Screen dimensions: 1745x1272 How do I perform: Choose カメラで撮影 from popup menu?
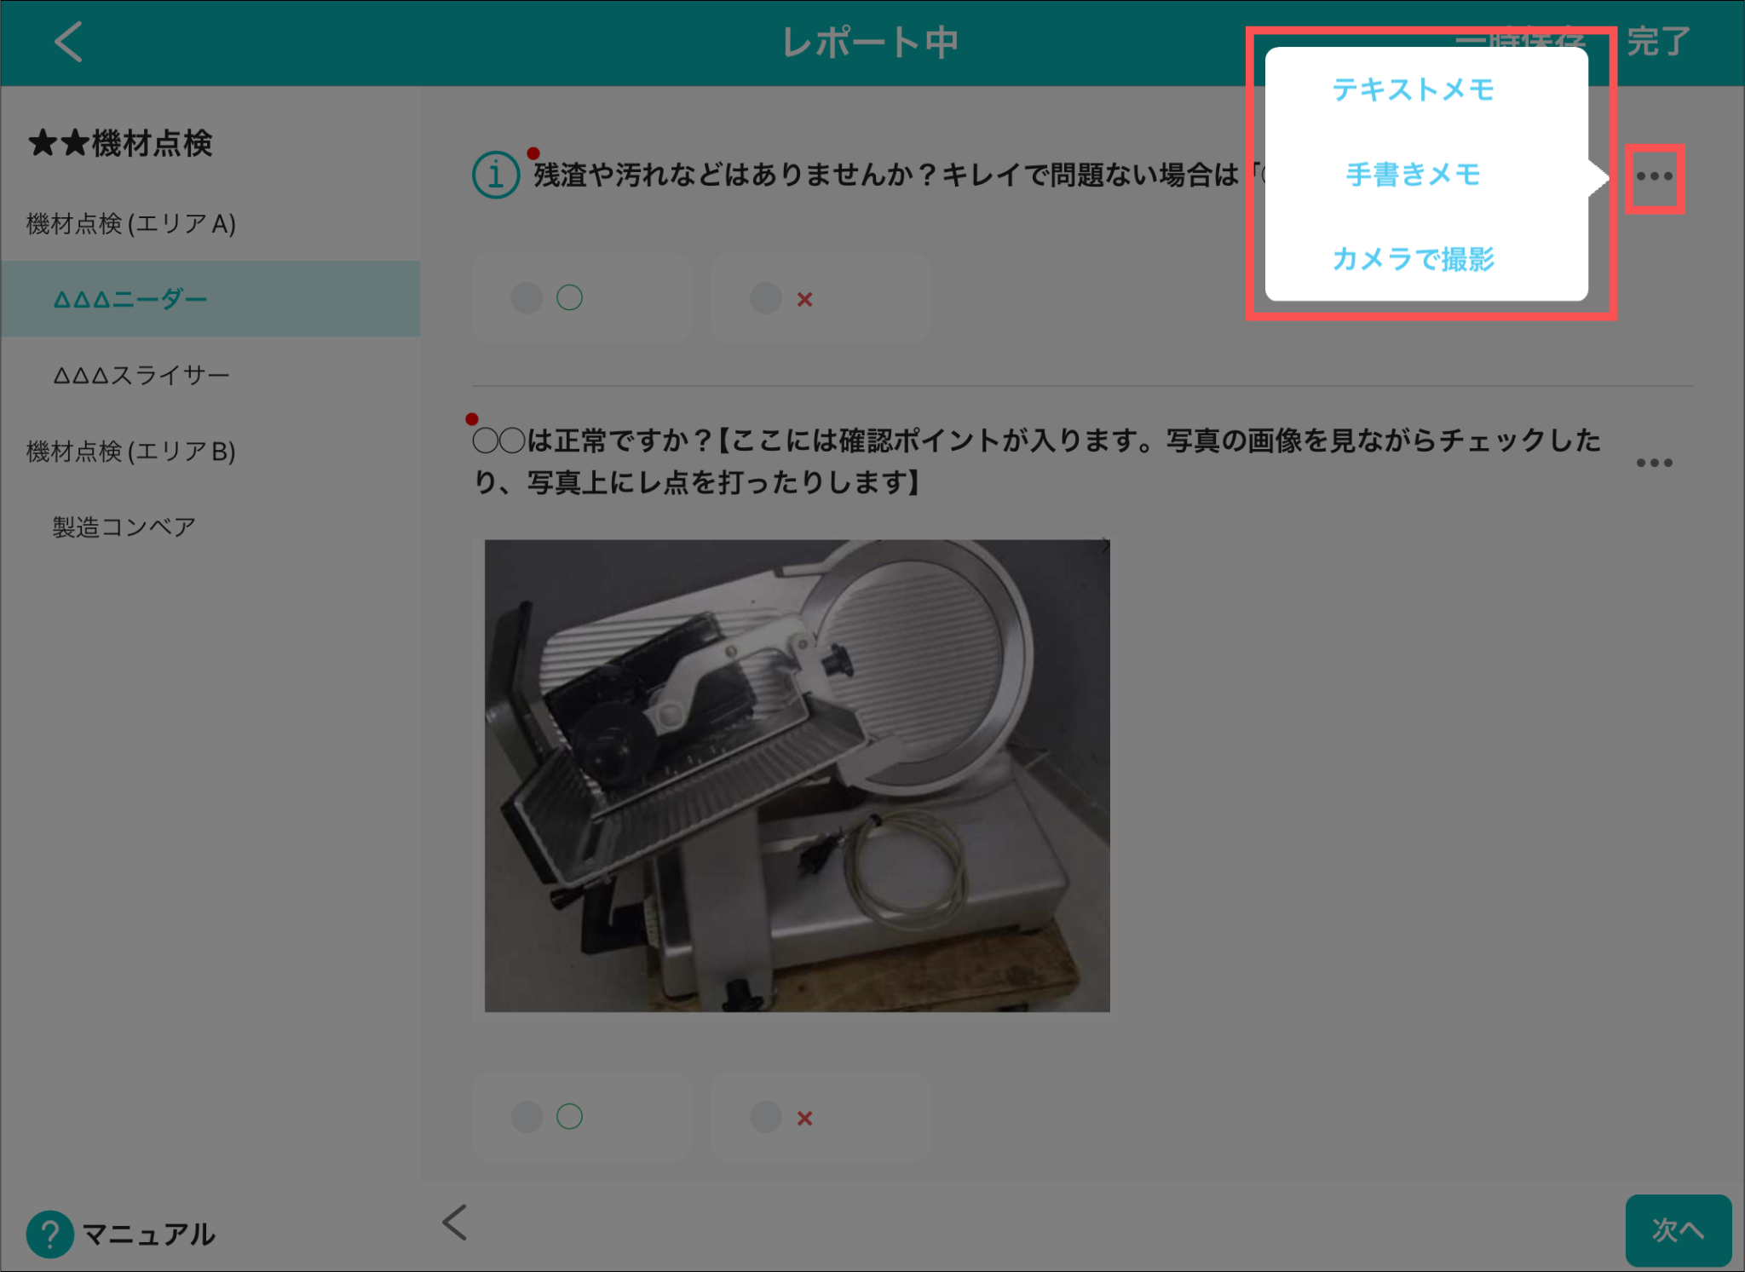(x=1413, y=259)
